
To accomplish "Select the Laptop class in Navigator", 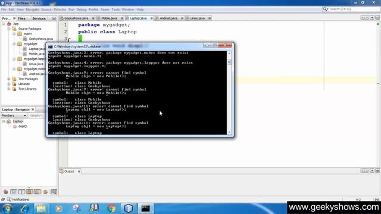I will pyautogui.click(x=17, y=121).
